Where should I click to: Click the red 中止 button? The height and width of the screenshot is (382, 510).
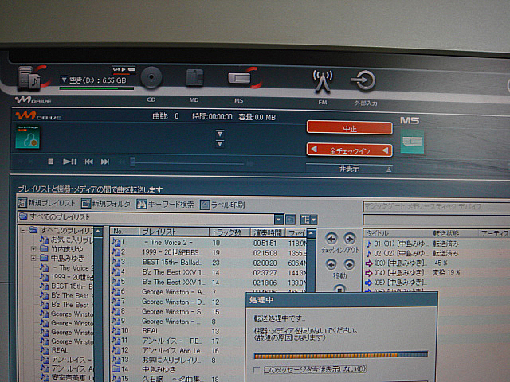coord(350,128)
